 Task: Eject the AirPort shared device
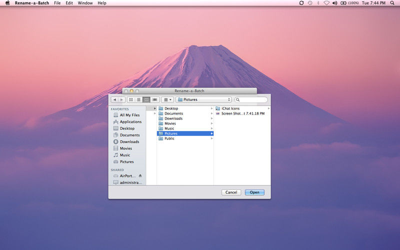[140, 176]
